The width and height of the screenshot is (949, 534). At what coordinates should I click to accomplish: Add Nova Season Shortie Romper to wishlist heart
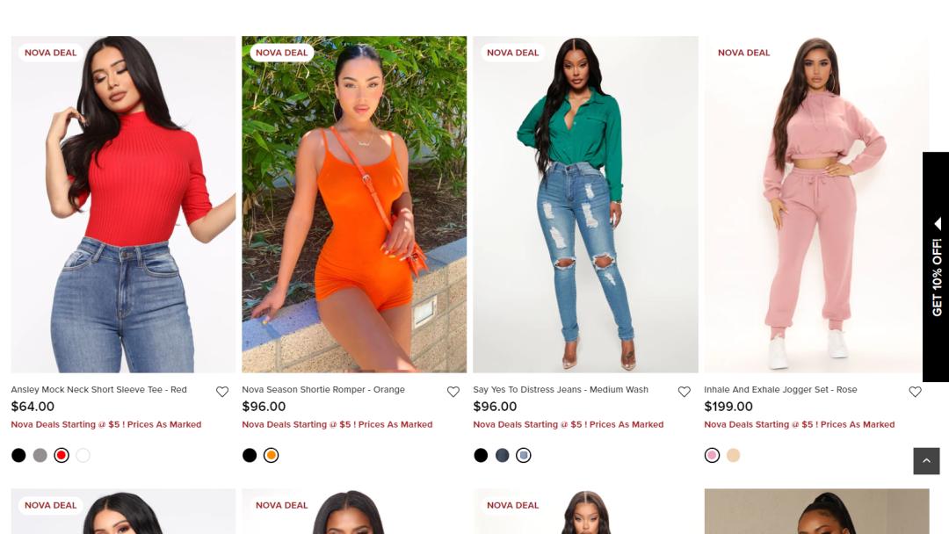[453, 392]
